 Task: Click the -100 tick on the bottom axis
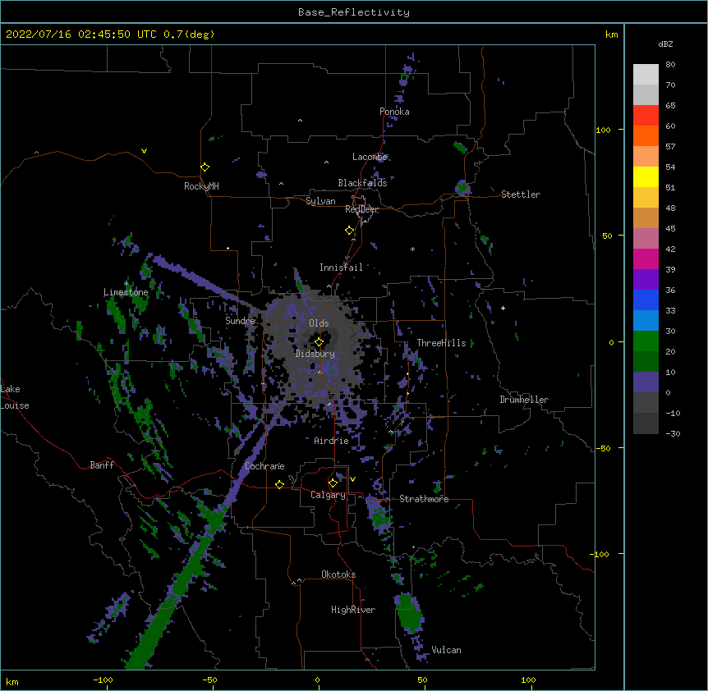103,680
